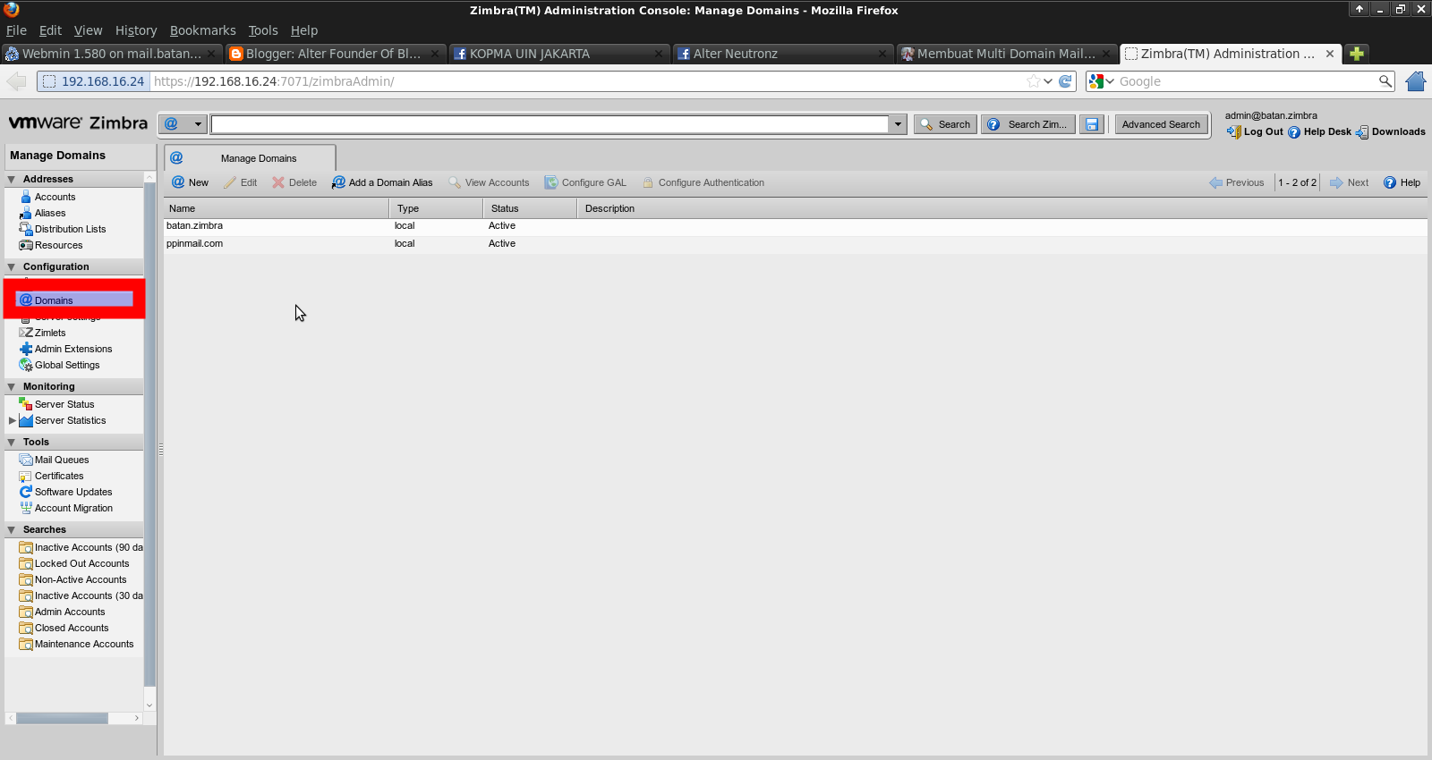Click the Zimbra search query field
1432x760 pixels.
[550, 124]
